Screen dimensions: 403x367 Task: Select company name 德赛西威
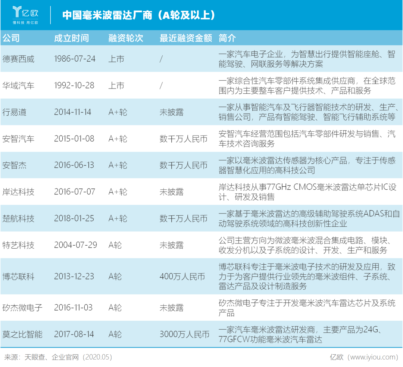point(18,59)
